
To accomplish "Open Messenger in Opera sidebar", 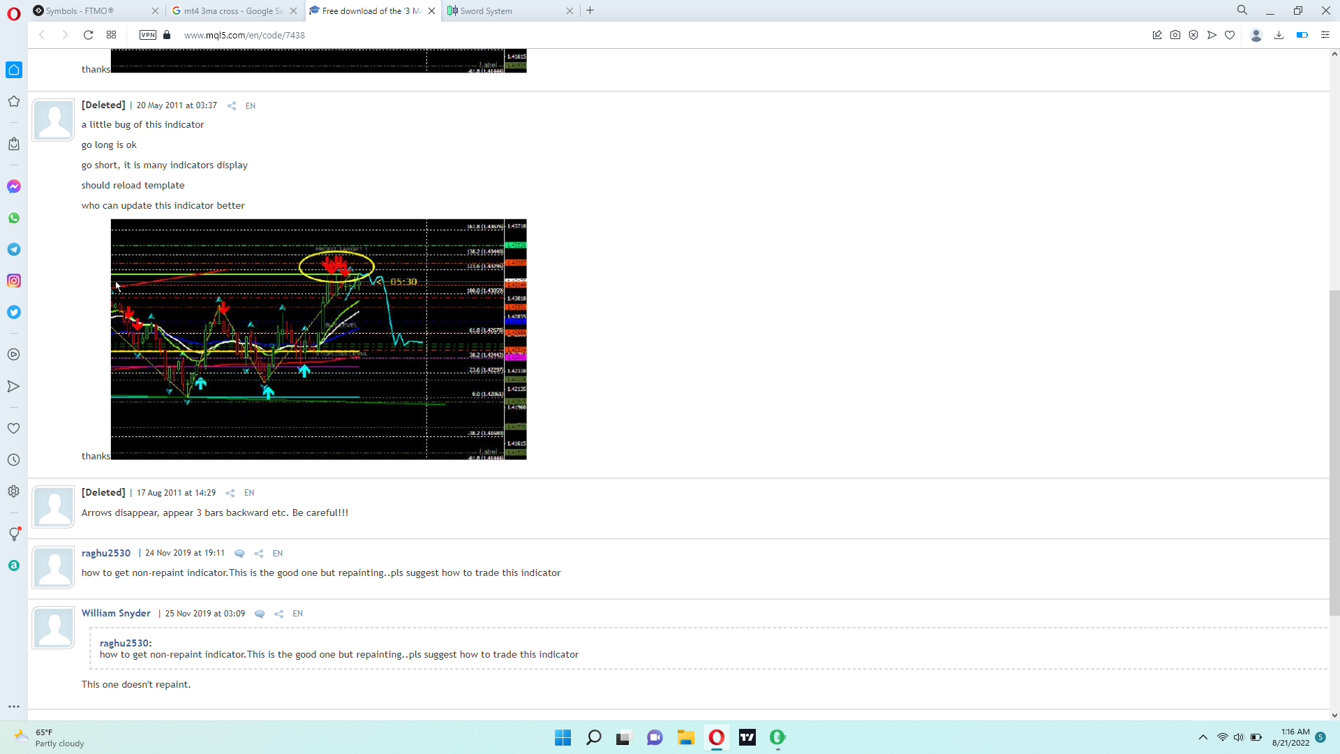I will click(14, 186).
